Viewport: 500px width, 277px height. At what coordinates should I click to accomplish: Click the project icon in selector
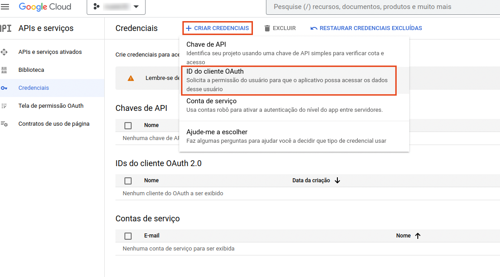point(96,6)
